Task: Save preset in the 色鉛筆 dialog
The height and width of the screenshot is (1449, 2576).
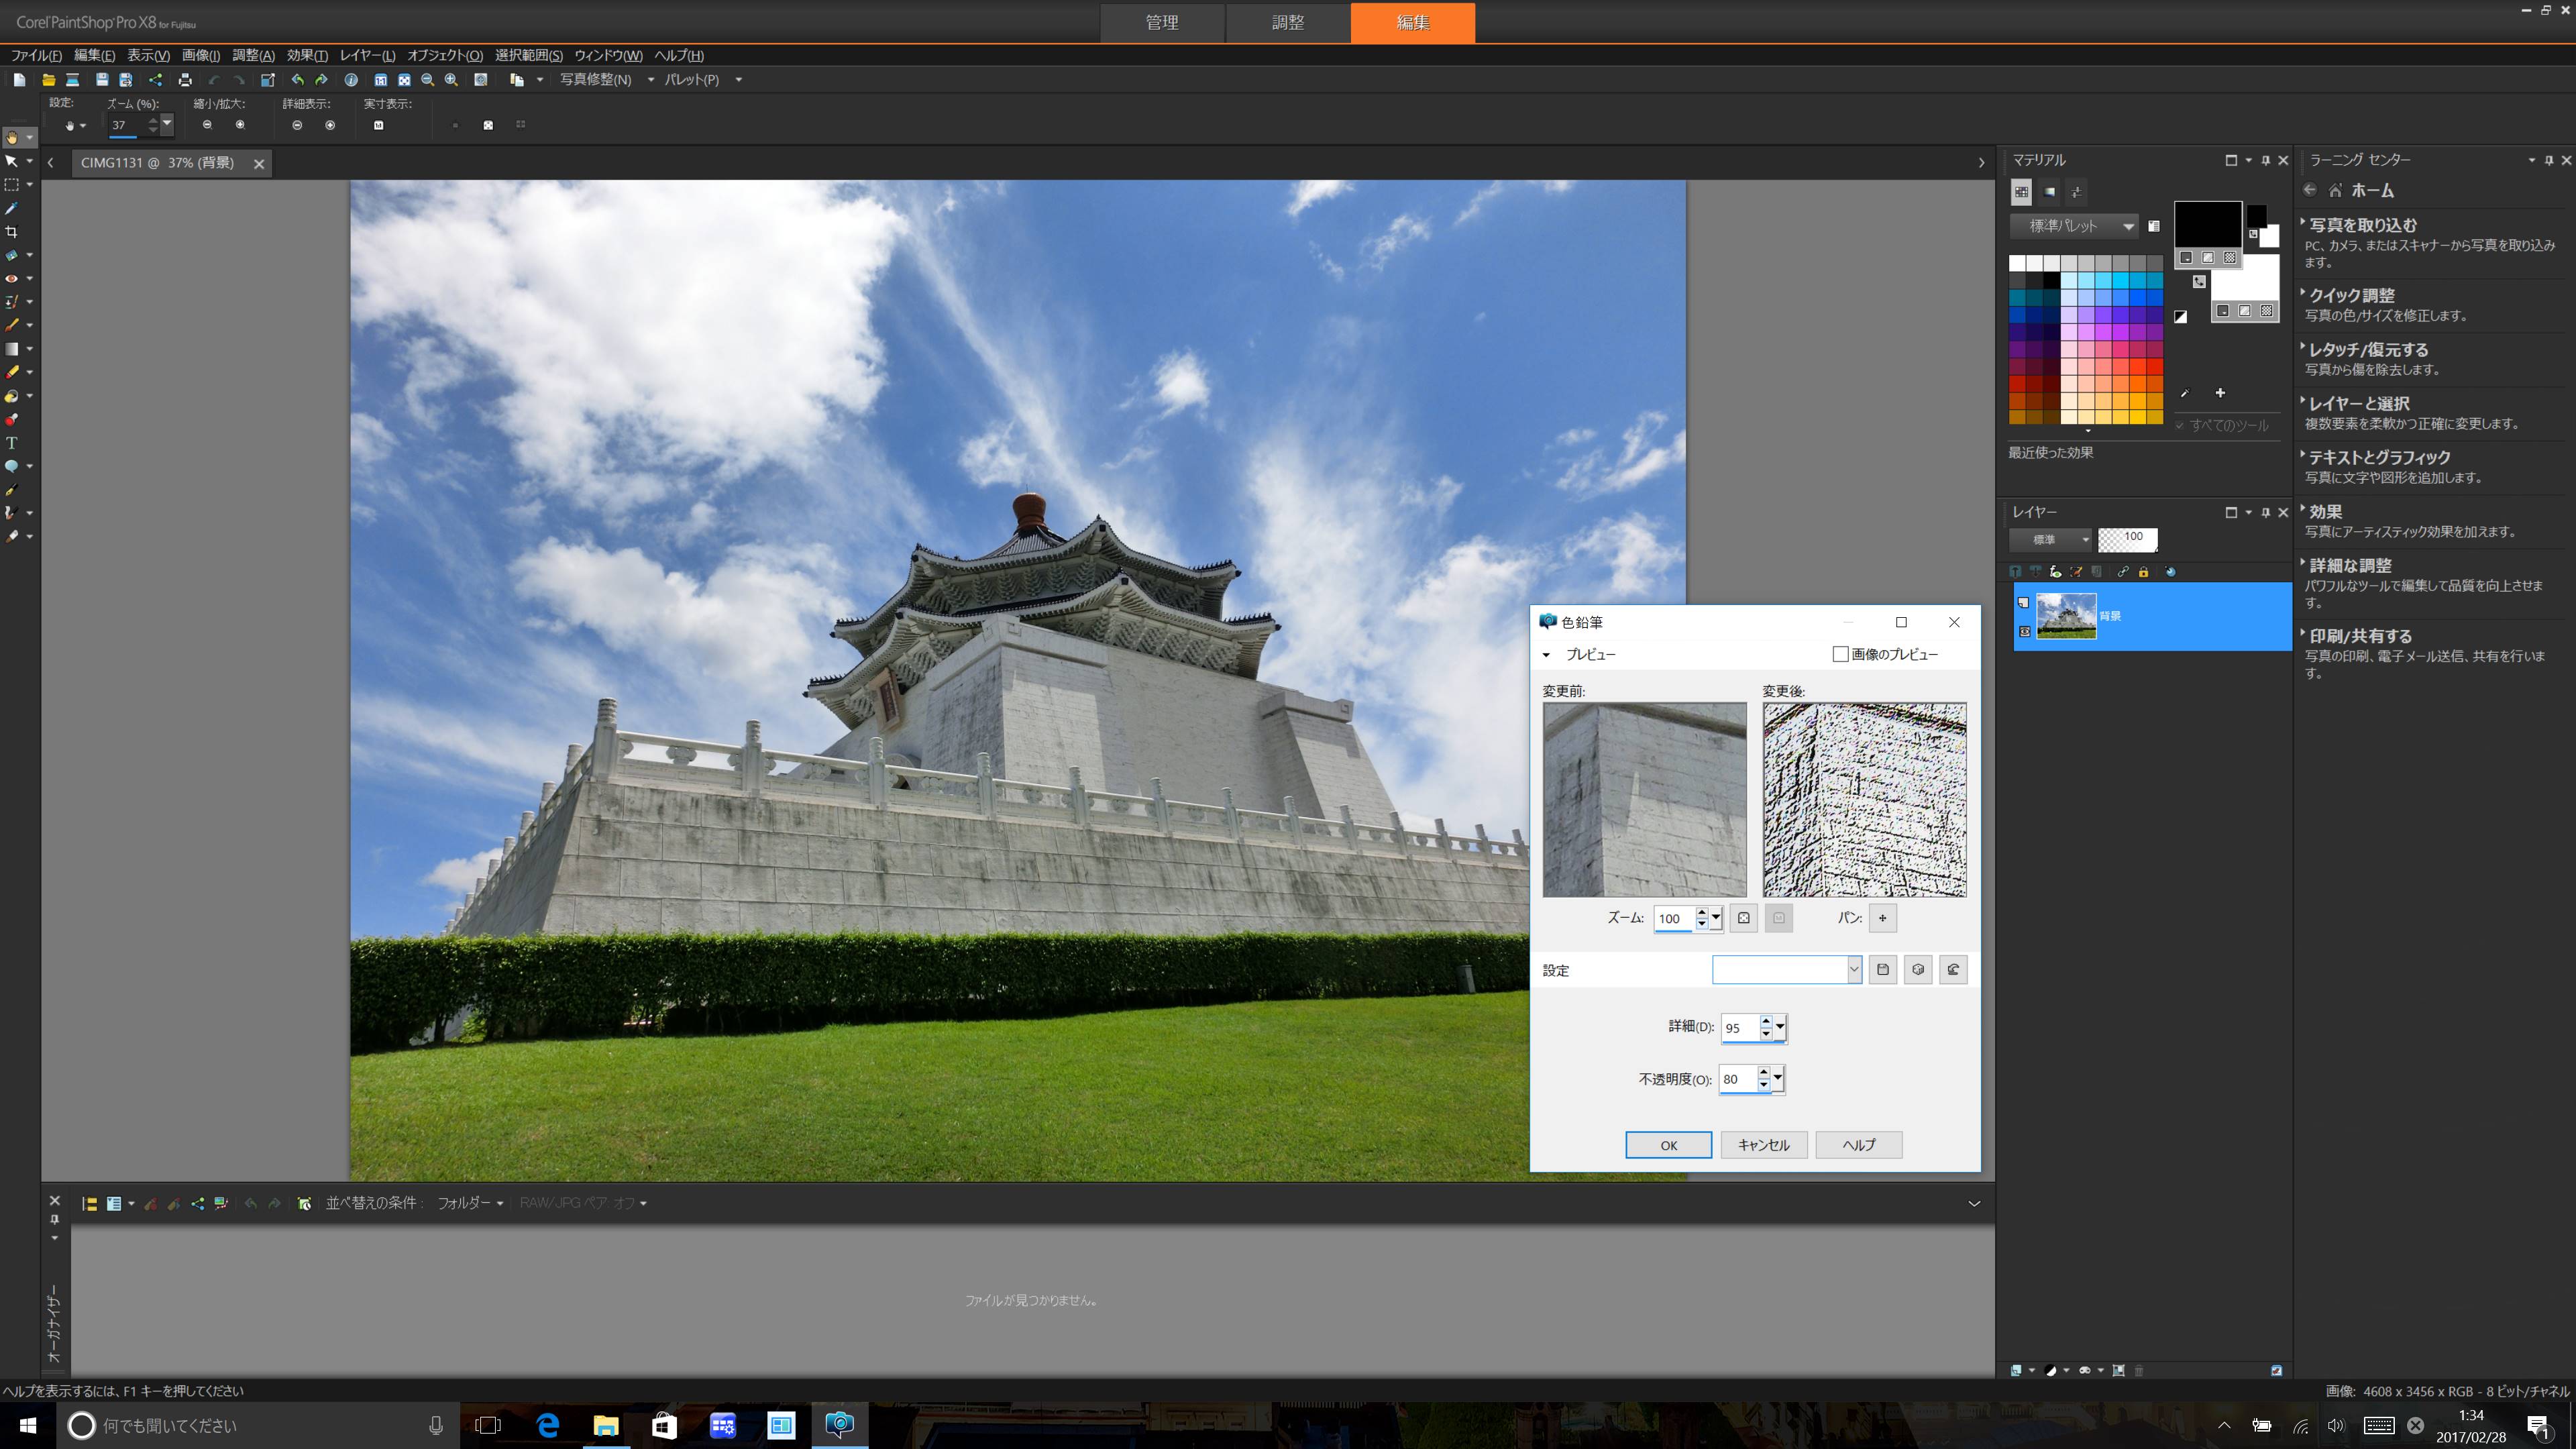Action: 1883,969
